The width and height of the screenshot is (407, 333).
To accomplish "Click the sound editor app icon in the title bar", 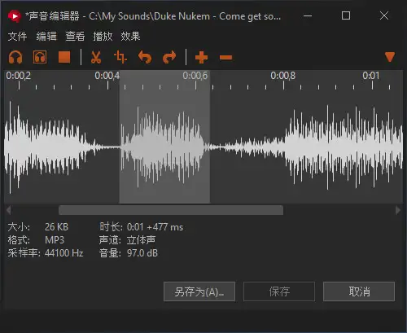I will [x=15, y=16].
